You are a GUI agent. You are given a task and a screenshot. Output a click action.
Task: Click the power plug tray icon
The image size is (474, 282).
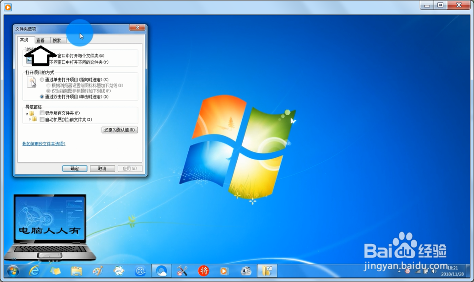pyautogui.click(x=426, y=271)
